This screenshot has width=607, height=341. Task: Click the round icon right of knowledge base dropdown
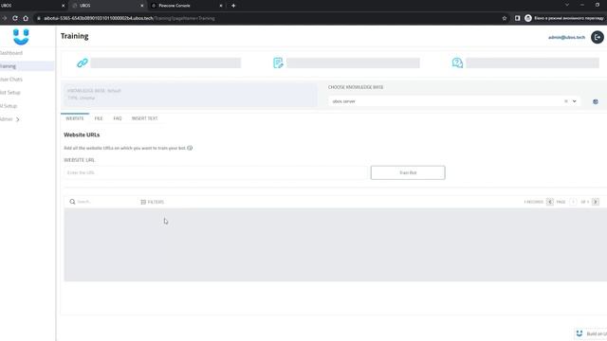(x=596, y=101)
